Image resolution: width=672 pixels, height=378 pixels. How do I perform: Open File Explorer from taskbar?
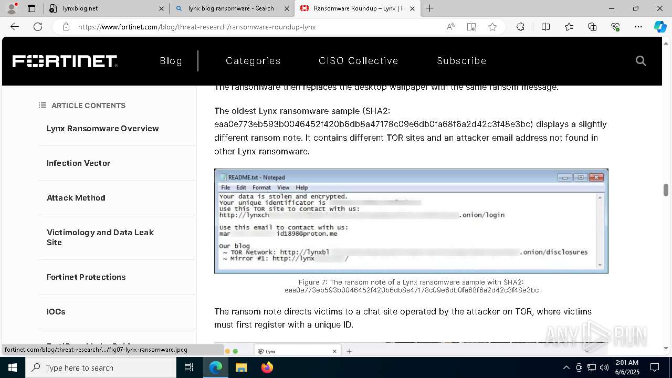pyautogui.click(x=241, y=367)
